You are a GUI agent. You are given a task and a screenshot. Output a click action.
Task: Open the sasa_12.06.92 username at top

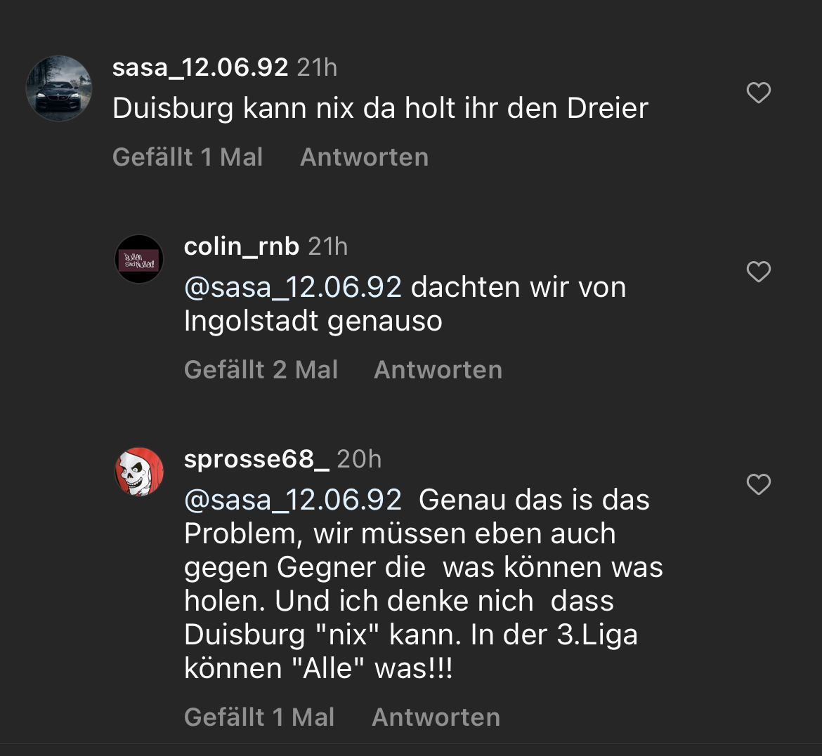click(x=200, y=67)
